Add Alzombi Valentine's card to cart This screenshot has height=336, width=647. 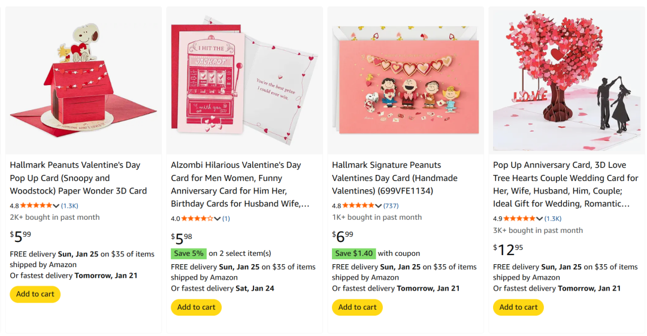tap(196, 307)
